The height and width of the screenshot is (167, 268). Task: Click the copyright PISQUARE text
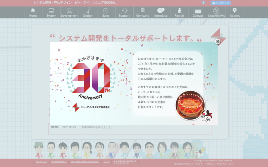pos(213,161)
